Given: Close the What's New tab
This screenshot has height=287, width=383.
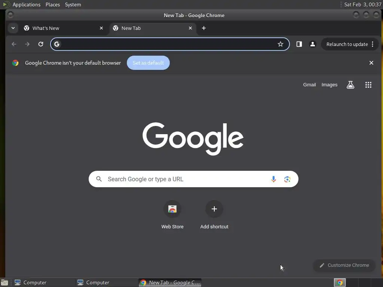Looking at the screenshot, I should [x=101, y=28].
